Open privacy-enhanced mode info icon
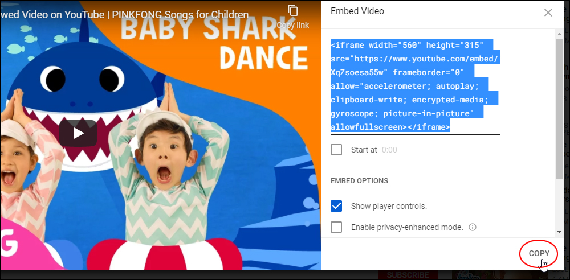The height and width of the screenshot is (280, 570). coord(473,227)
